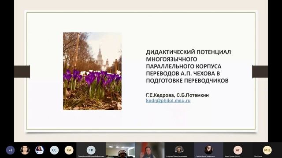
Task: Select the АГ participant tile
Action: (238, 150)
